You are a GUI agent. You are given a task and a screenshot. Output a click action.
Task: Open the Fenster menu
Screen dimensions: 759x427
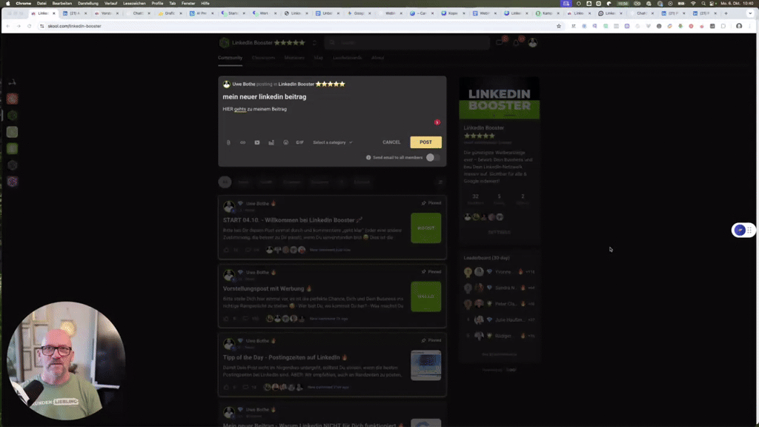[x=188, y=4]
